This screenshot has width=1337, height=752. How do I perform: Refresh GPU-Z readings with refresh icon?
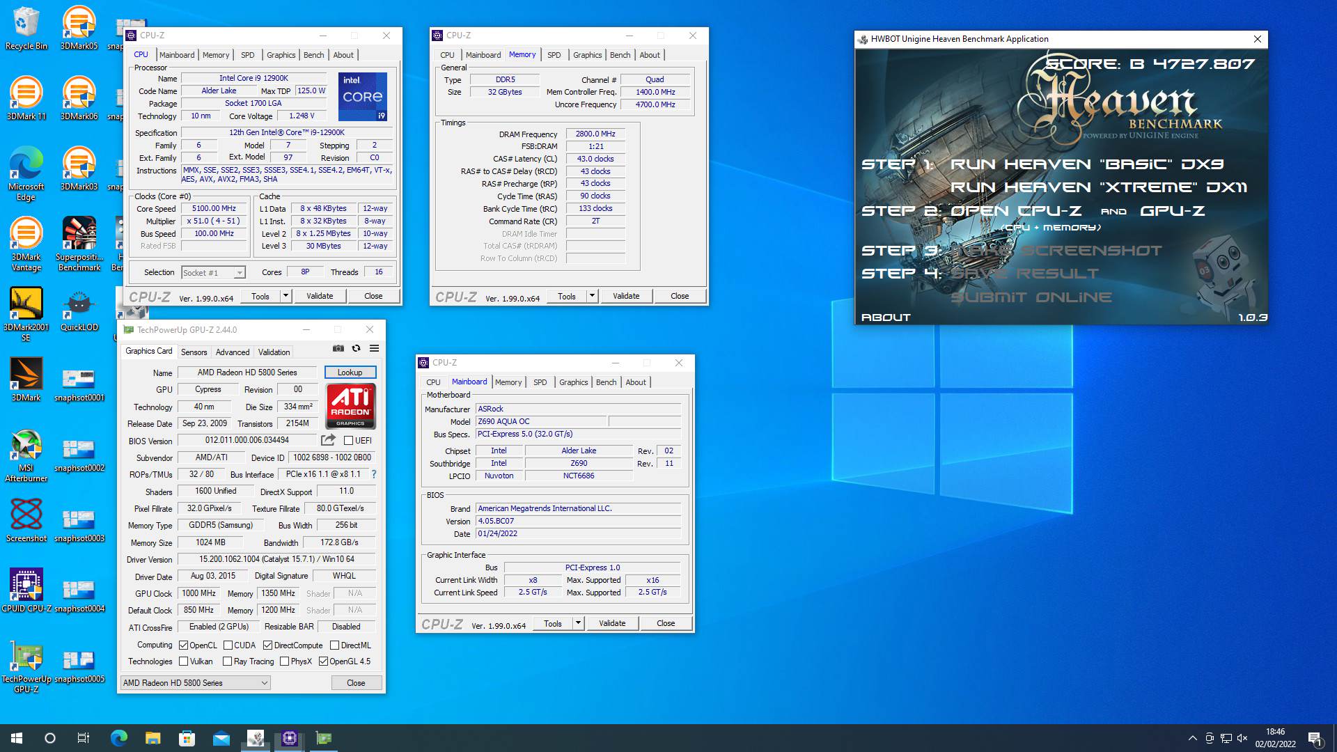[356, 348]
